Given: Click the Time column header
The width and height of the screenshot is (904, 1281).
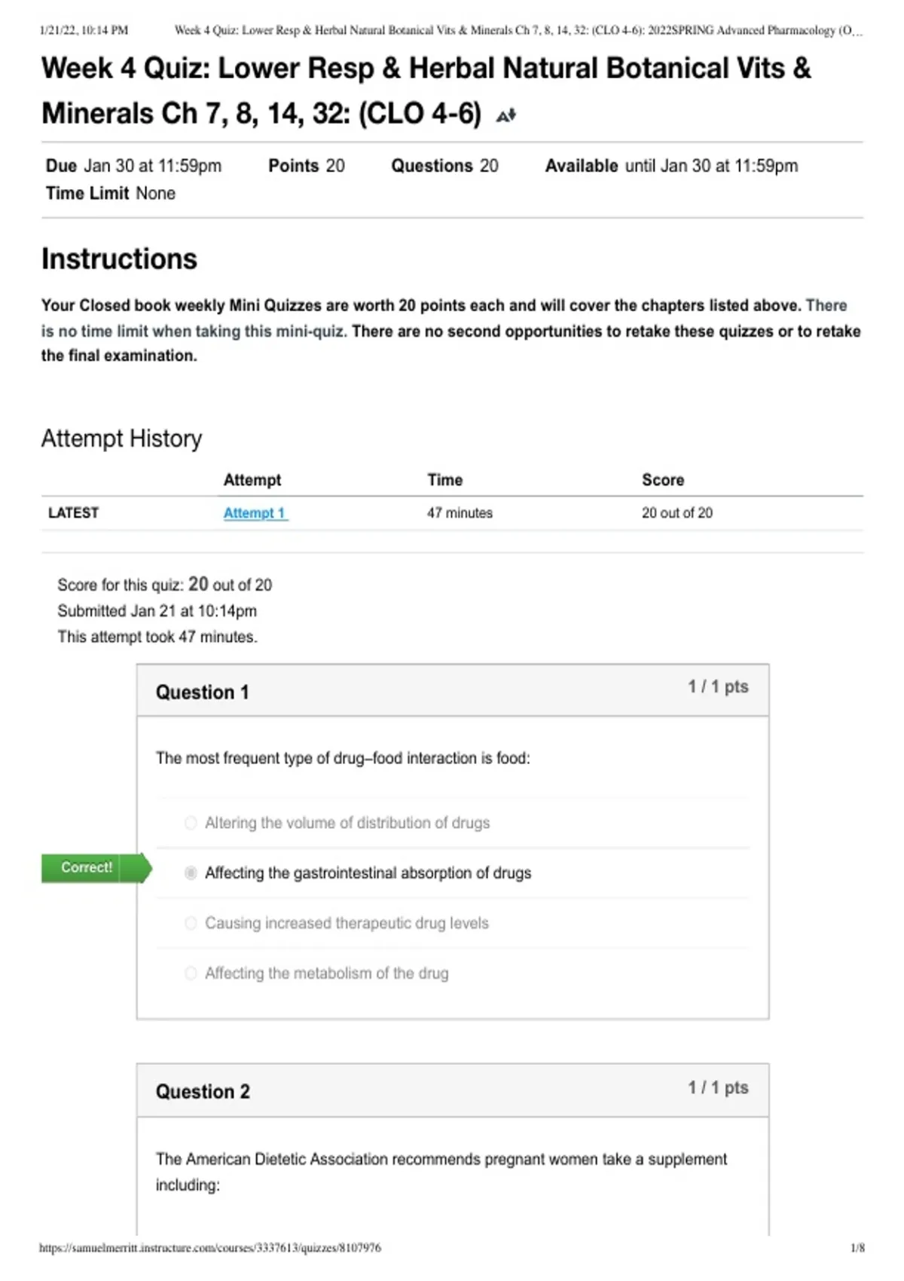Looking at the screenshot, I should click(x=445, y=480).
